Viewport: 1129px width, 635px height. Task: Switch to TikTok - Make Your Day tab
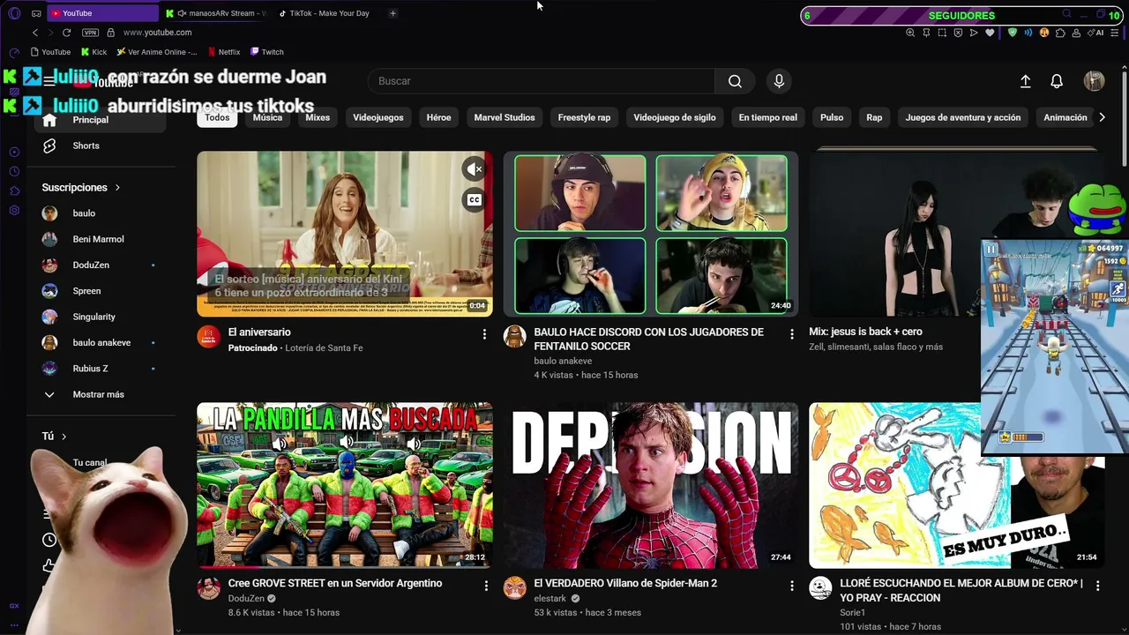pyautogui.click(x=325, y=13)
